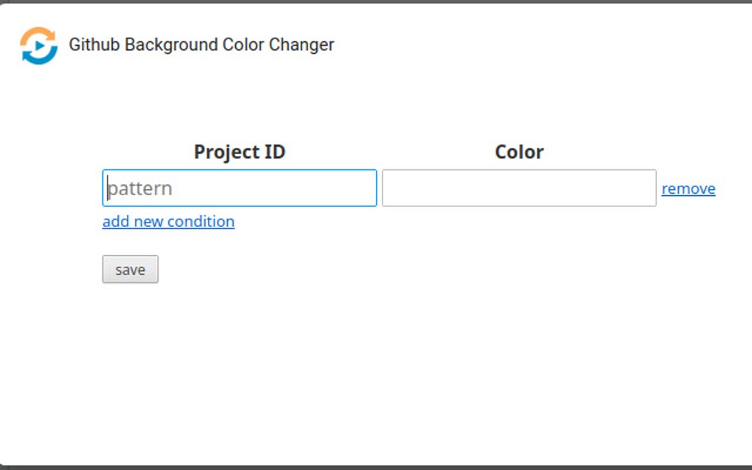
Task: Select the circular arrows play icon
Action: tap(38, 46)
